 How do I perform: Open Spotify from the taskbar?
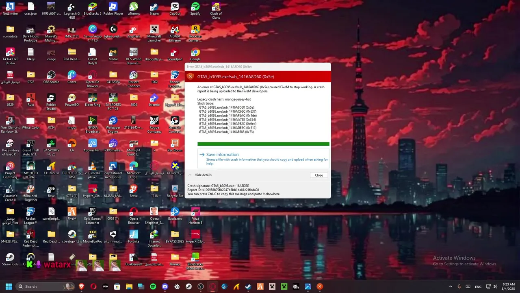pyautogui.click(x=153, y=286)
